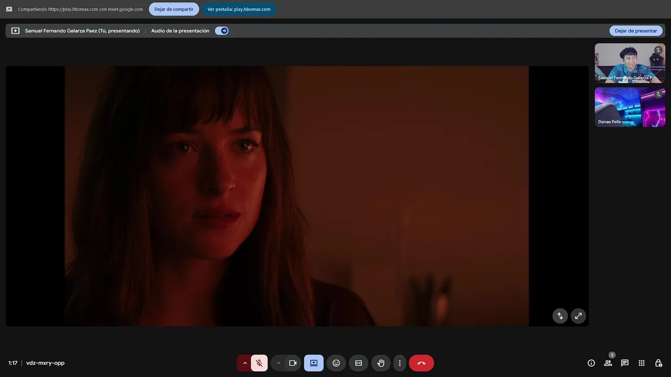The width and height of the screenshot is (671, 377).
Task: Click 'Samuel Fernando Galarza Paez (Tú, presentando)' label
Action: coord(82,31)
